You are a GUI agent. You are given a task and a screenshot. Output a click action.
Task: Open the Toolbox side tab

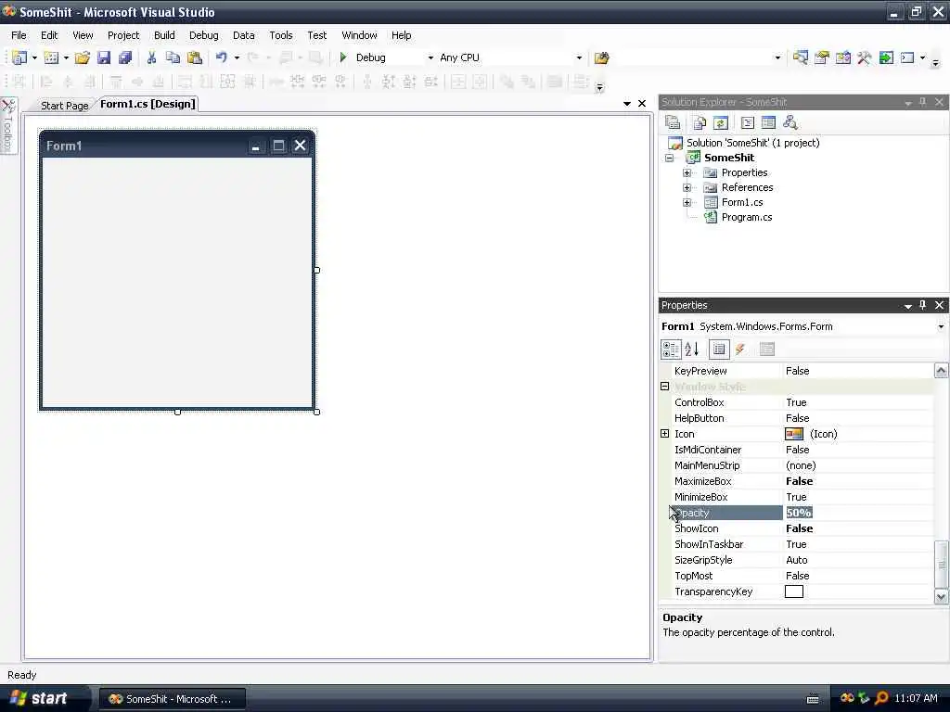click(8, 126)
